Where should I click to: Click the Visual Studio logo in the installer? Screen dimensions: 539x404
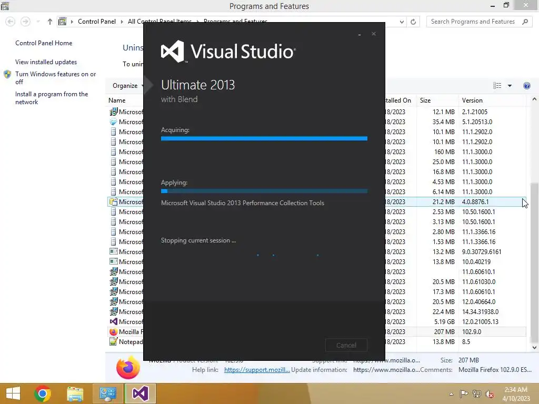pyautogui.click(x=228, y=52)
